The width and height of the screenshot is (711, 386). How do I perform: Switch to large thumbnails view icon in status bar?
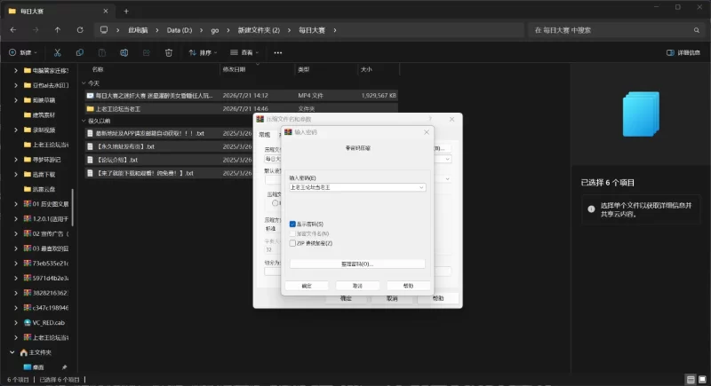coord(702,379)
